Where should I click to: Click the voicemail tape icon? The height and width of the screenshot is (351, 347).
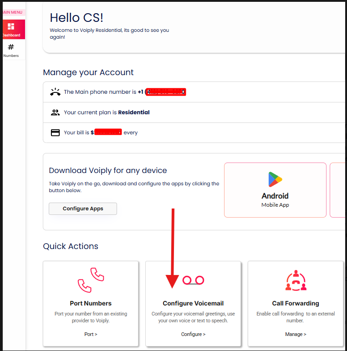(193, 280)
